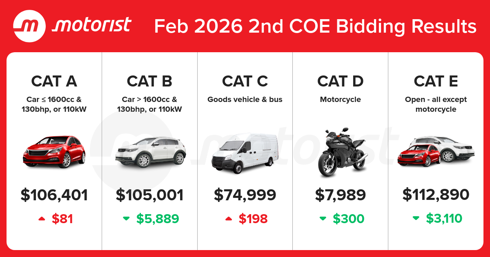The height and width of the screenshot is (257, 490).
Task: Click the green down arrow beside $3,110
Action: tap(416, 219)
